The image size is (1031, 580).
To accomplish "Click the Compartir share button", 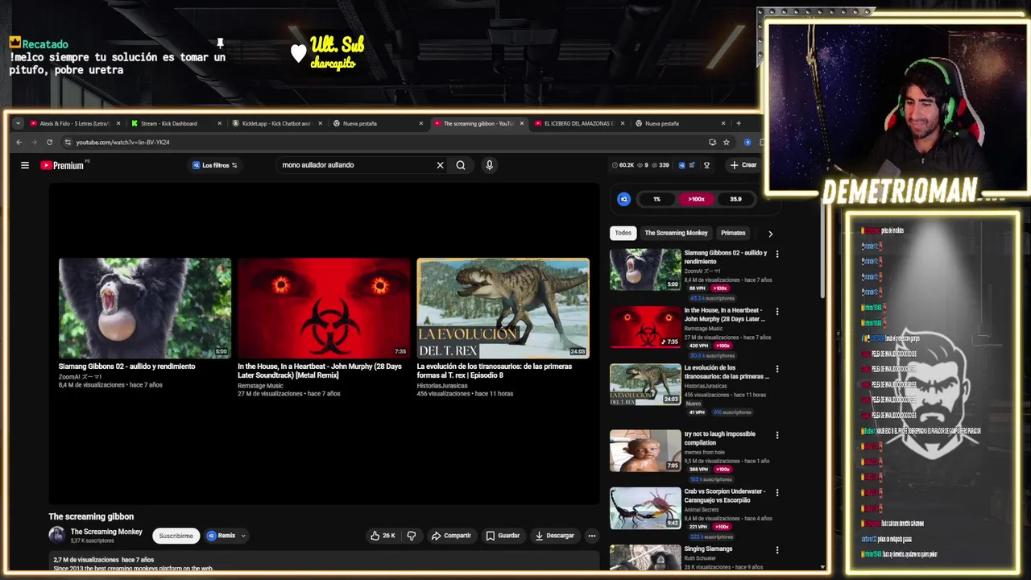I will 451,536.
